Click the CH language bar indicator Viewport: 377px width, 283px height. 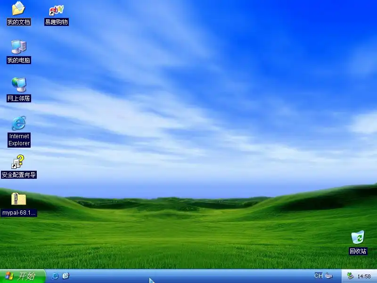tap(319, 276)
